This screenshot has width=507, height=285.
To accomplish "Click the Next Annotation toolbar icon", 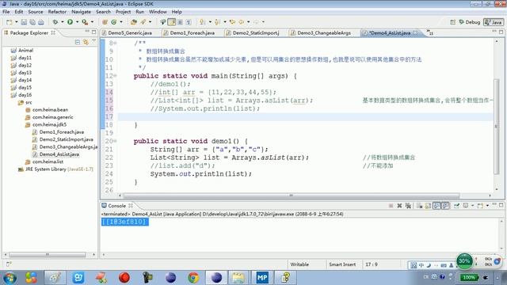I will tap(203, 22).
